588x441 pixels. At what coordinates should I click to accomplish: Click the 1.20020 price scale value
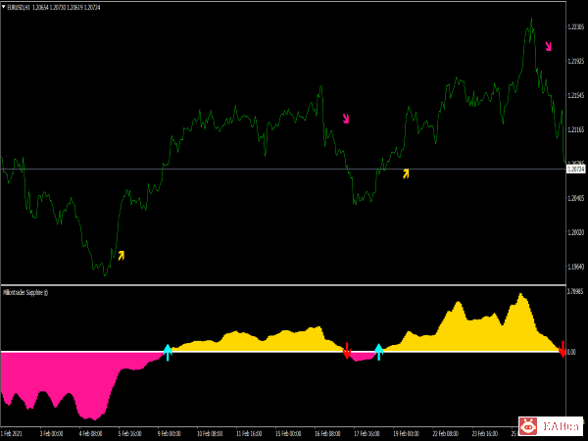click(575, 232)
